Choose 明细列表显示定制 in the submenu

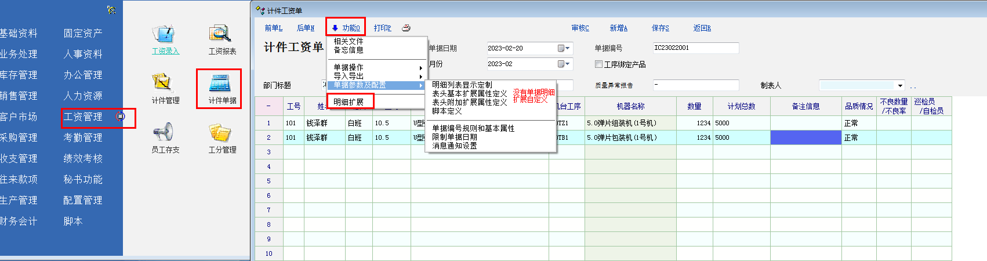(462, 85)
